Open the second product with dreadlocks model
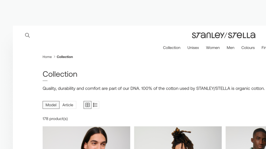 coord(178,138)
